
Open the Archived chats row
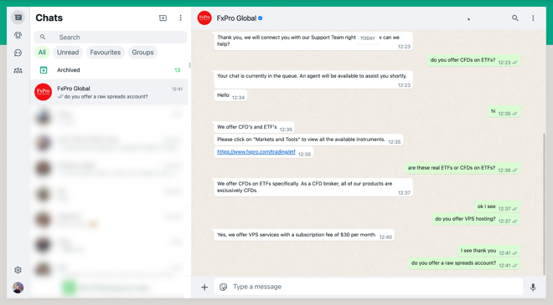[x=110, y=70]
